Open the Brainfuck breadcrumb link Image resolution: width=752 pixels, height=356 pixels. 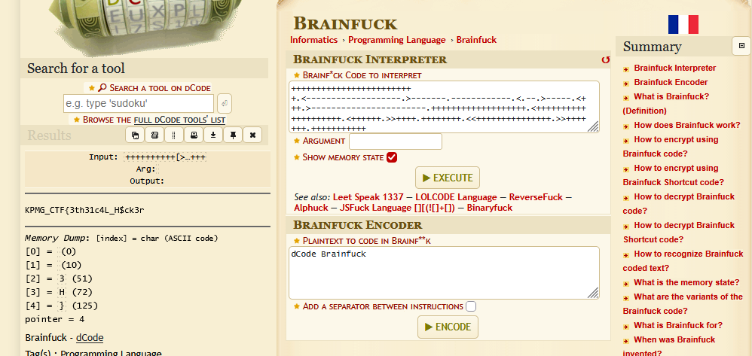476,40
